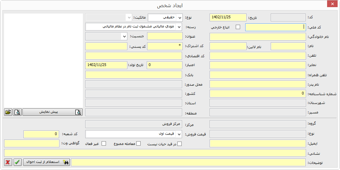Click the گواهی وت field
The image size is (340, 170).
click(32, 143)
